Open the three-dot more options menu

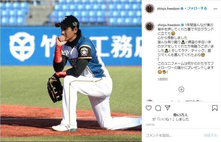click(x=215, y=9)
